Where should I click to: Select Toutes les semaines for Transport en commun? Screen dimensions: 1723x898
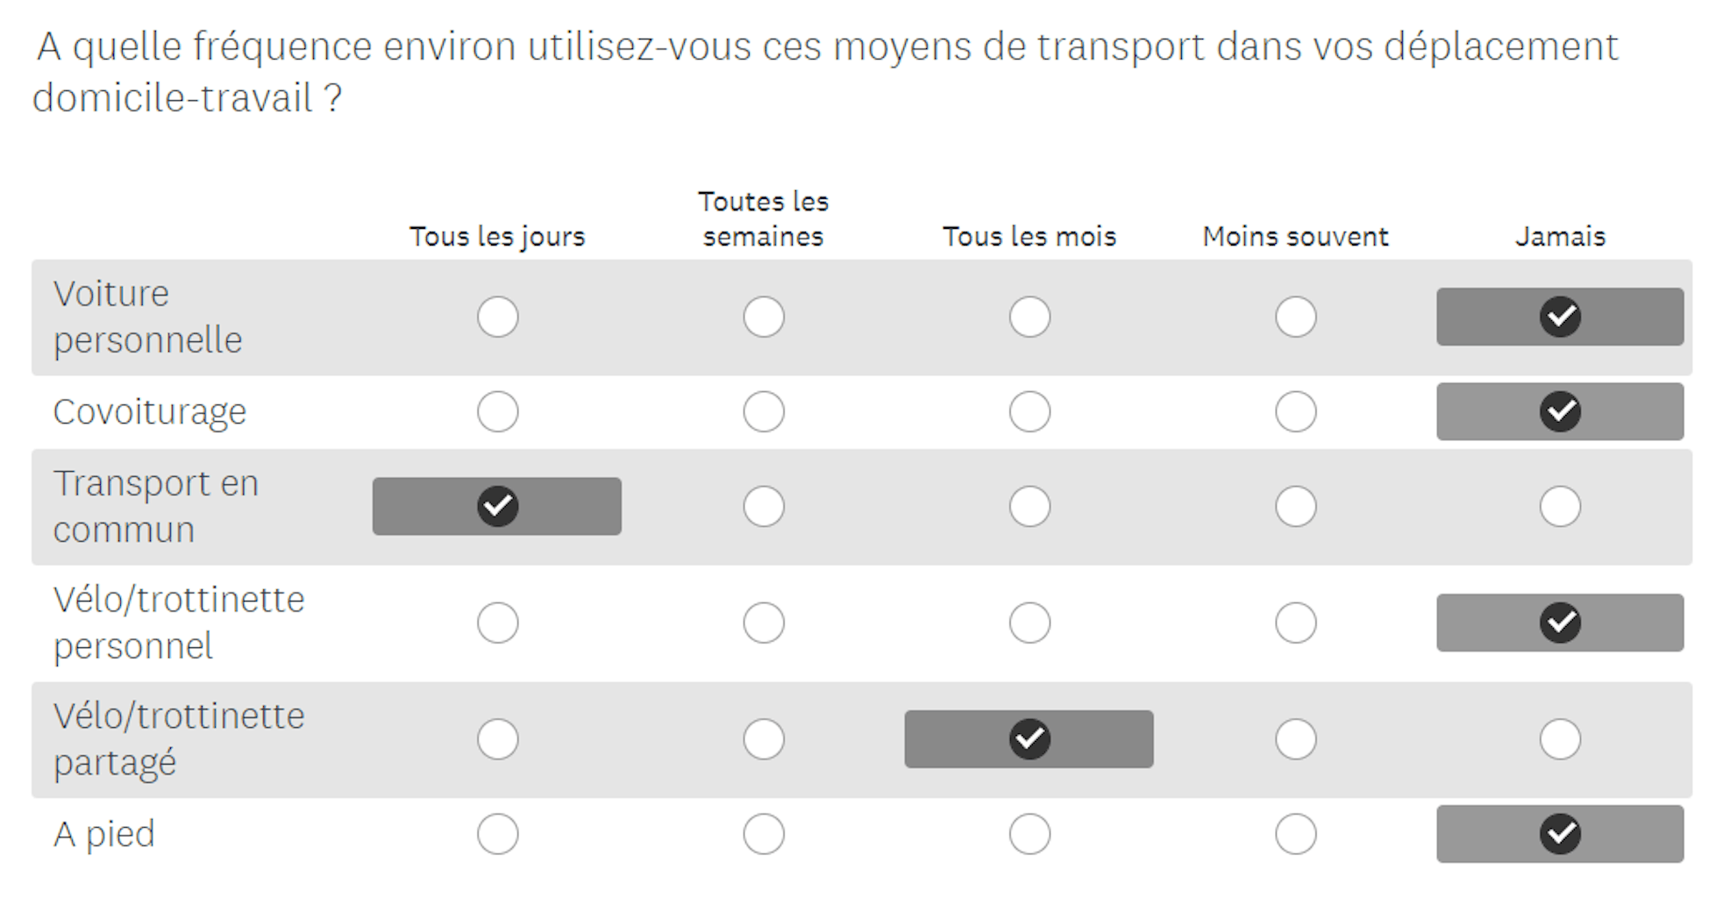tap(763, 506)
